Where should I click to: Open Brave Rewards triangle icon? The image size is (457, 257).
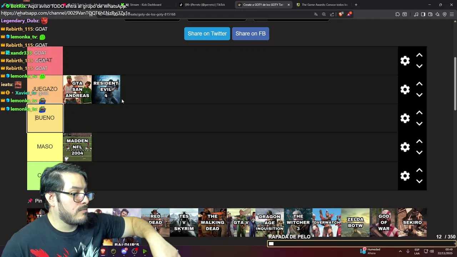349,14
